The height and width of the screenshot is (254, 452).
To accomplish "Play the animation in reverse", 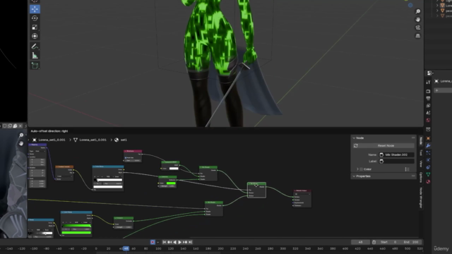I will tap(174, 242).
